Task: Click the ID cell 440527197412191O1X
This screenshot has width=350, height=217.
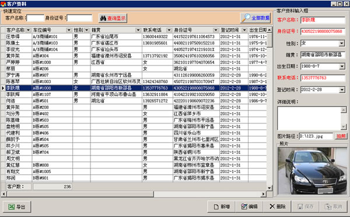Action: click(x=196, y=49)
